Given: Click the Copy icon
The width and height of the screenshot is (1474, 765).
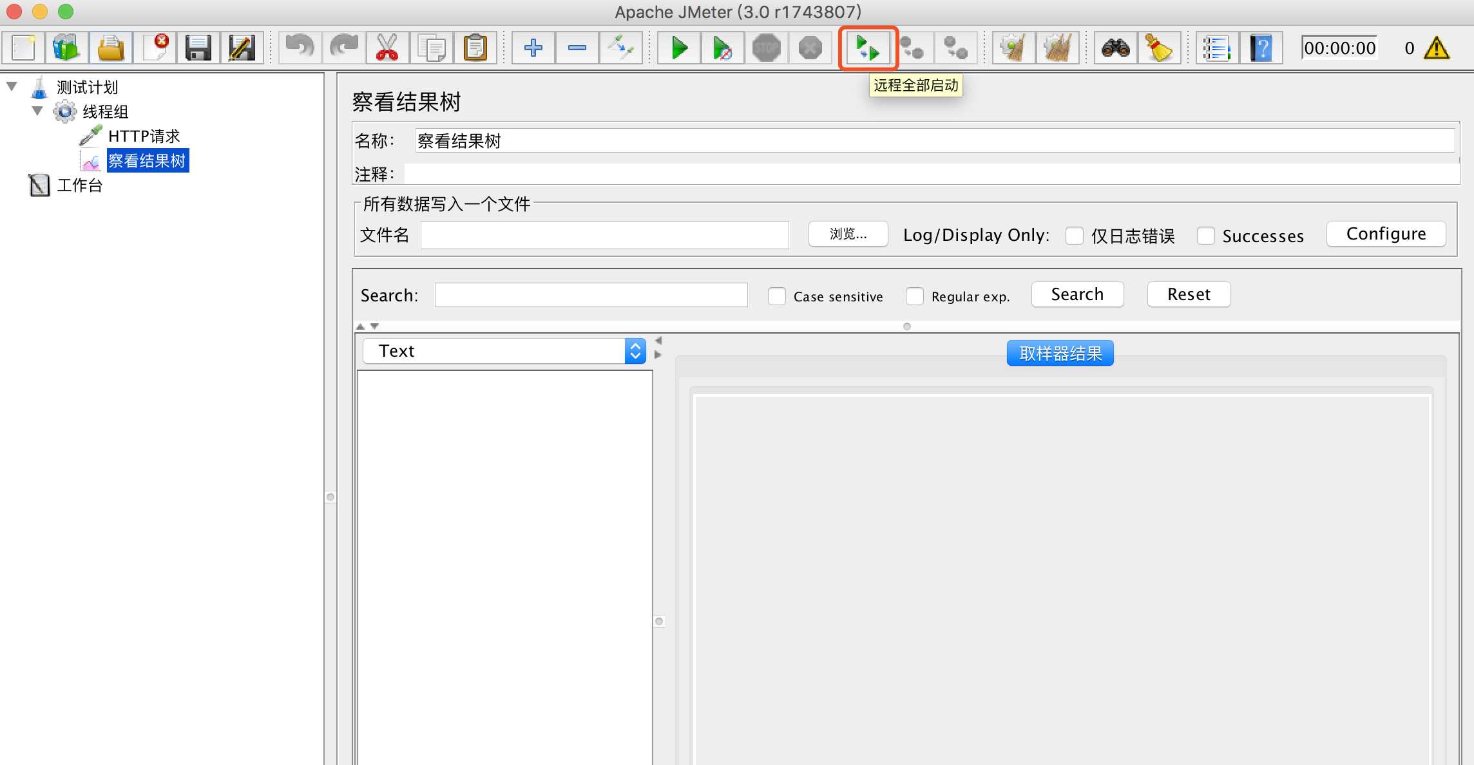Looking at the screenshot, I should coord(431,48).
